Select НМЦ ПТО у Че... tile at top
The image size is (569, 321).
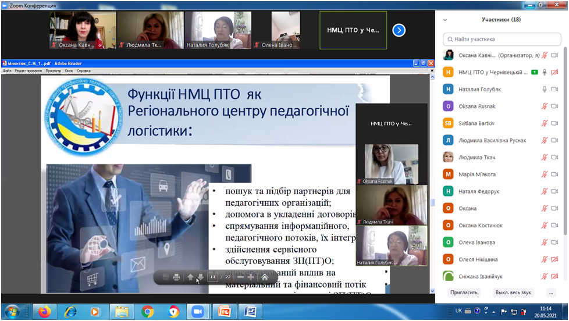click(353, 30)
